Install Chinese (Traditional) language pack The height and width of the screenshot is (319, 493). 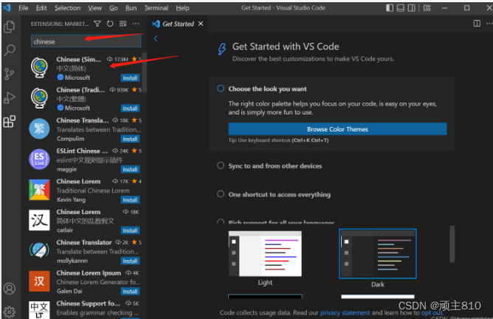coord(130,109)
